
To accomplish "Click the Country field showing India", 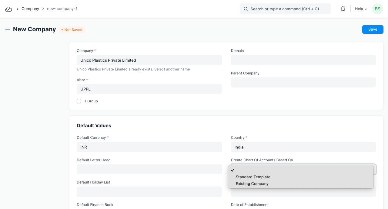I will click(x=303, y=147).
